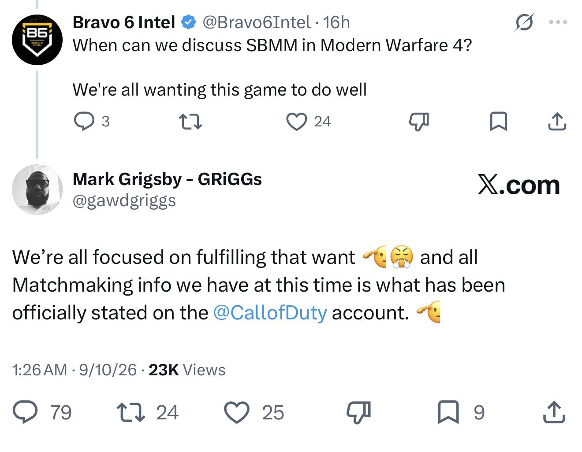The width and height of the screenshot is (582, 452).
Task: Share the Bravo 6 Intel tweet
Action: (557, 122)
